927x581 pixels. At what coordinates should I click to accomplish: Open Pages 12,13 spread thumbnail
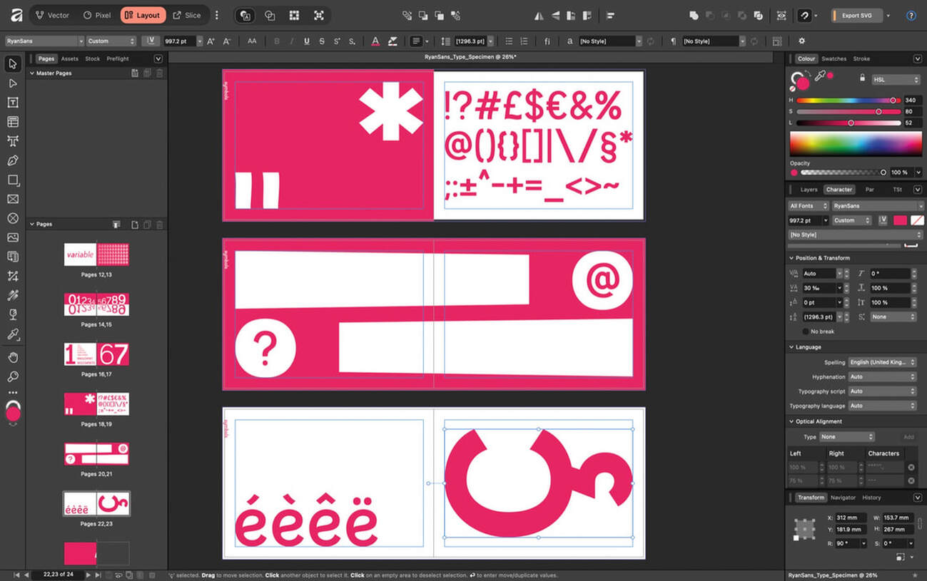coord(96,254)
